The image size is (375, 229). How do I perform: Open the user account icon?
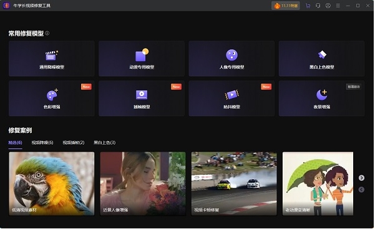coord(328,6)
